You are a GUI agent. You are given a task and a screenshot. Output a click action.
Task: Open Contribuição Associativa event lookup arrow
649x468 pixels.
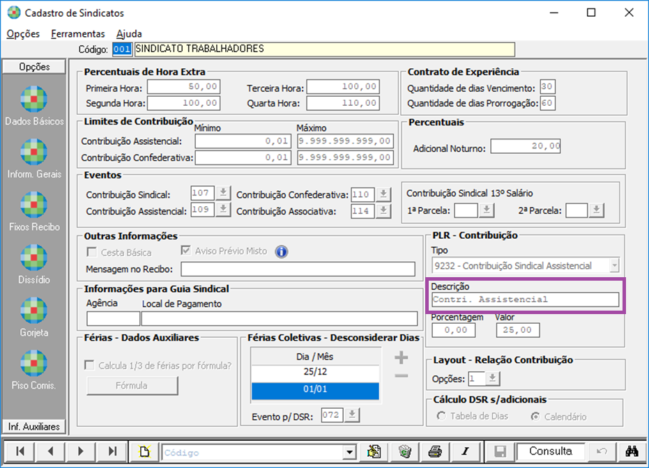click(x=383, y=211)
